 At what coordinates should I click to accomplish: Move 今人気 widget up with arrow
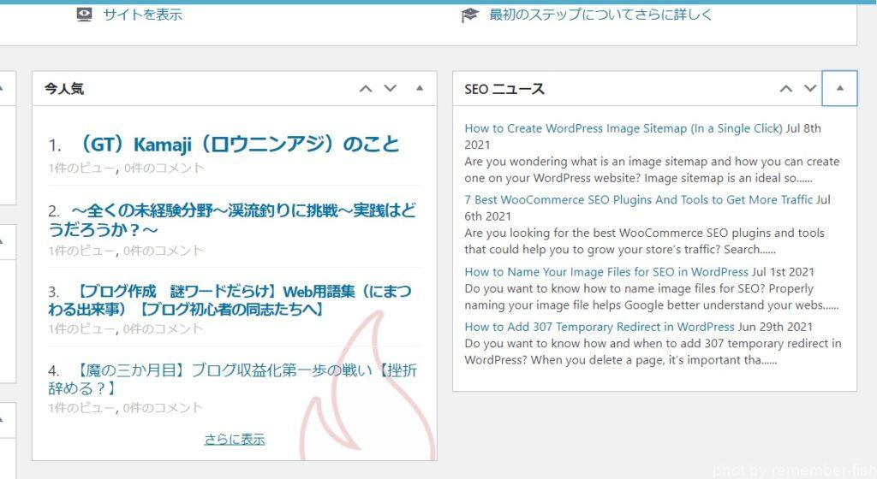click(366, 88)
